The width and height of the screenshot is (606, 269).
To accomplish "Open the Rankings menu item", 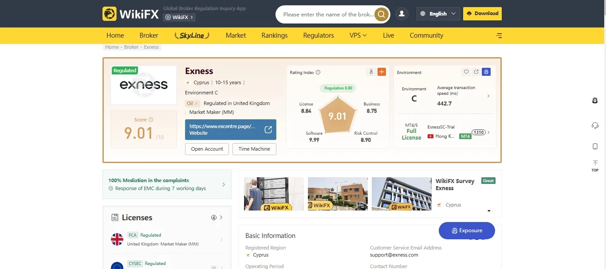I will tap(275, 35).
